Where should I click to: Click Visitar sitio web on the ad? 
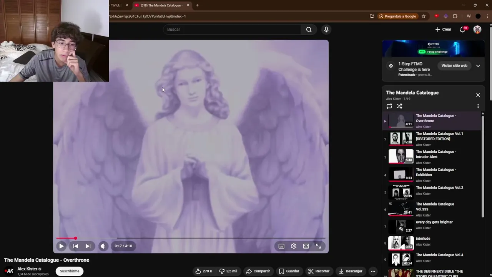pyautogui.click(x=454, y=66)
